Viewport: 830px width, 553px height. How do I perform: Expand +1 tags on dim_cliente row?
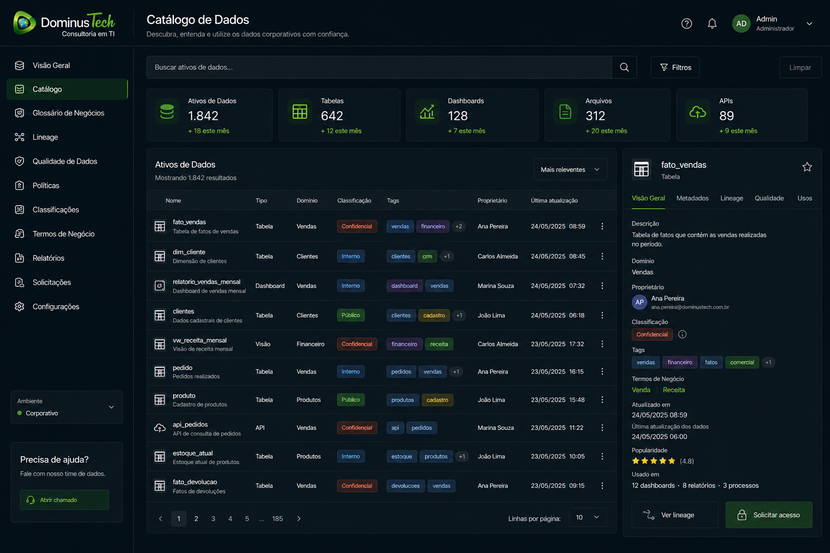point(447,257)
